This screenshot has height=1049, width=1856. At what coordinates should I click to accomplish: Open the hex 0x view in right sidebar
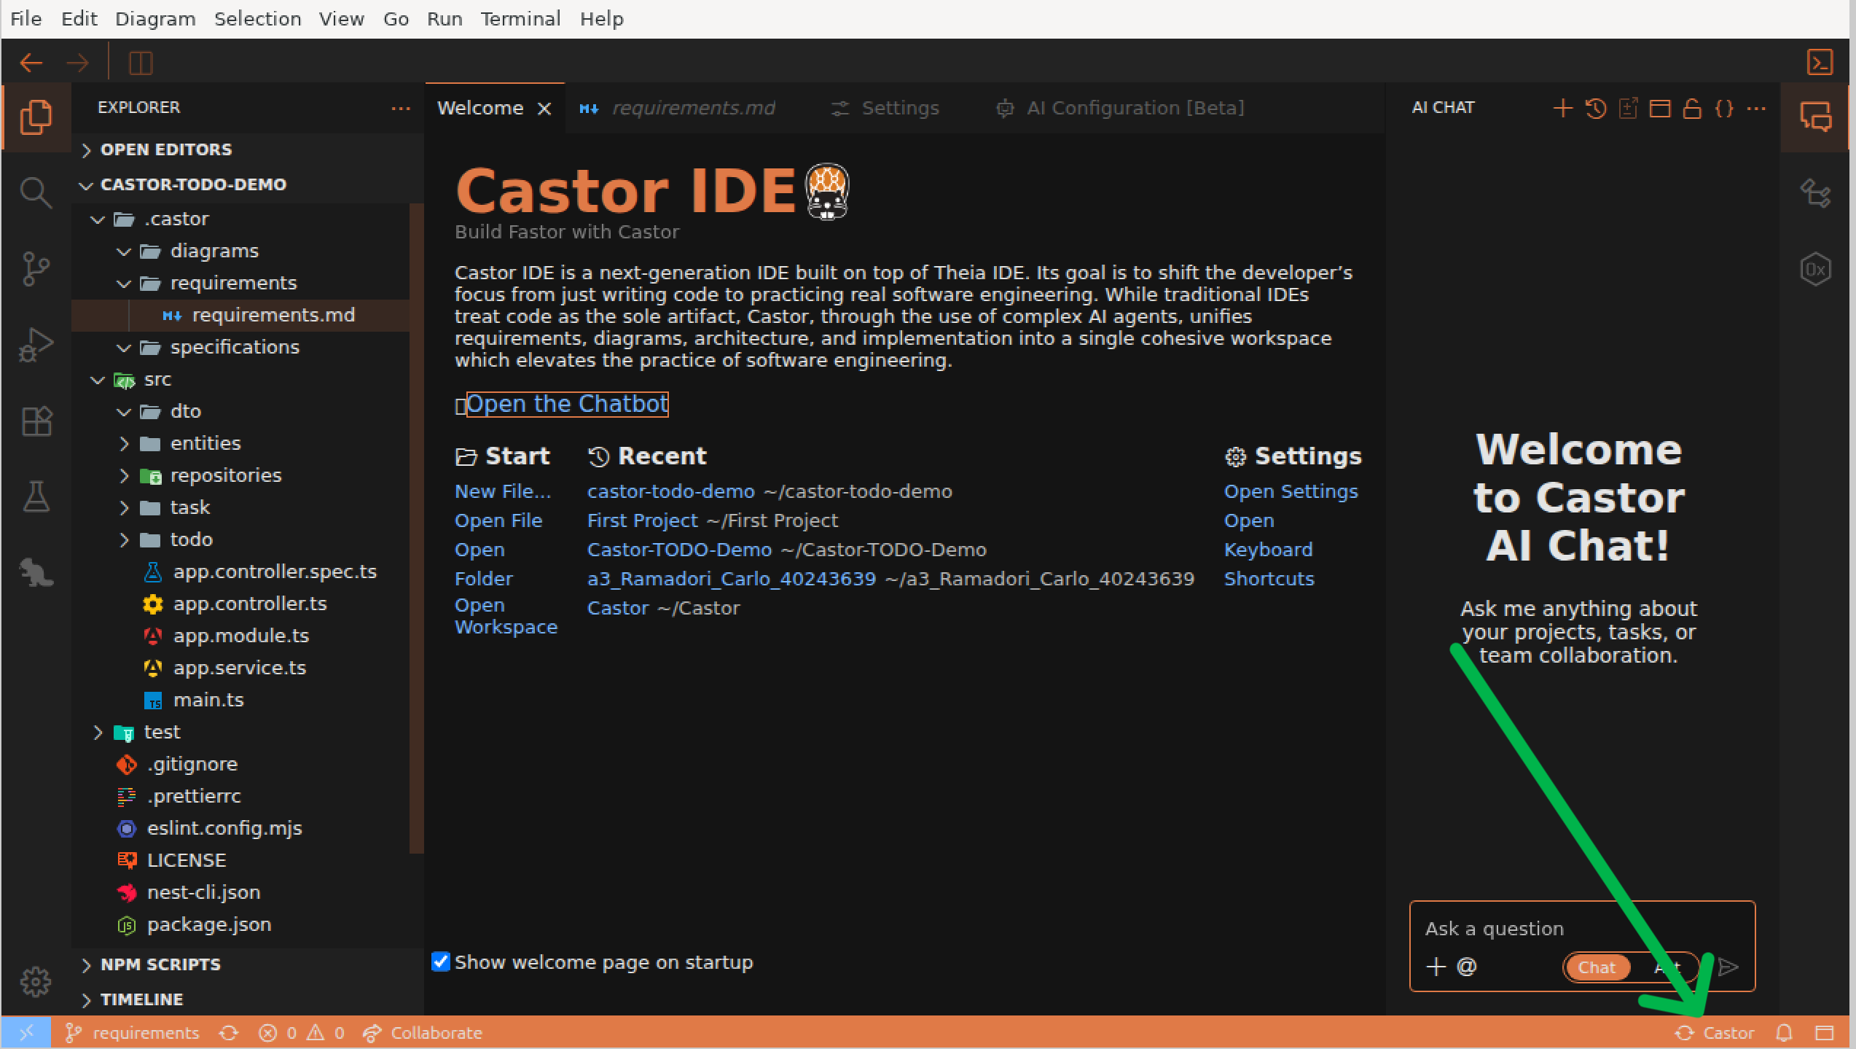pyautogui.click(x=1814, y=270)
